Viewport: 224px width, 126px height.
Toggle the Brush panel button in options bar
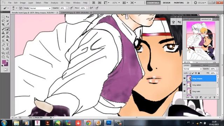21,8
